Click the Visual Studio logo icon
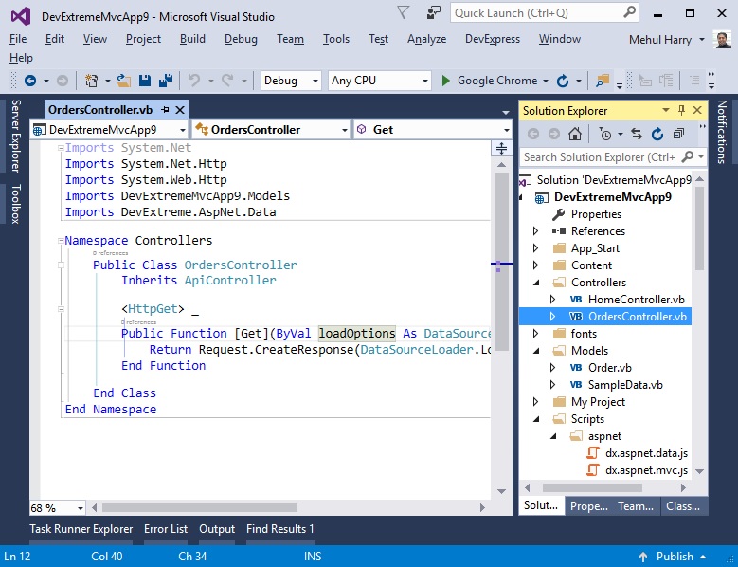 pos(21,16)
